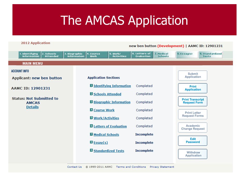Click the 2012 Application title text
Viewport: 249px width, 187px height.
(36, 43)
